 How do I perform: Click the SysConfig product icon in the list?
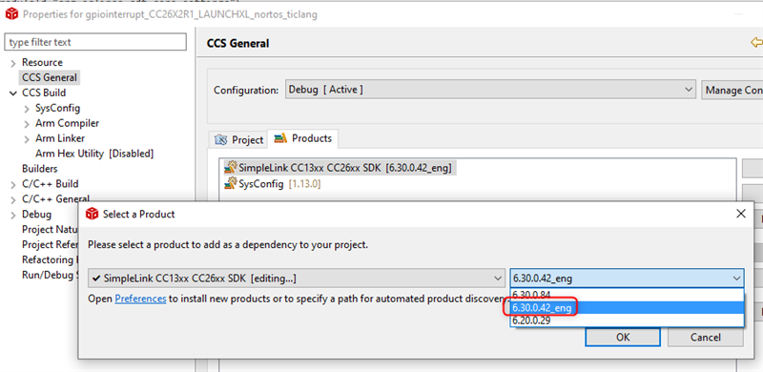230,183
